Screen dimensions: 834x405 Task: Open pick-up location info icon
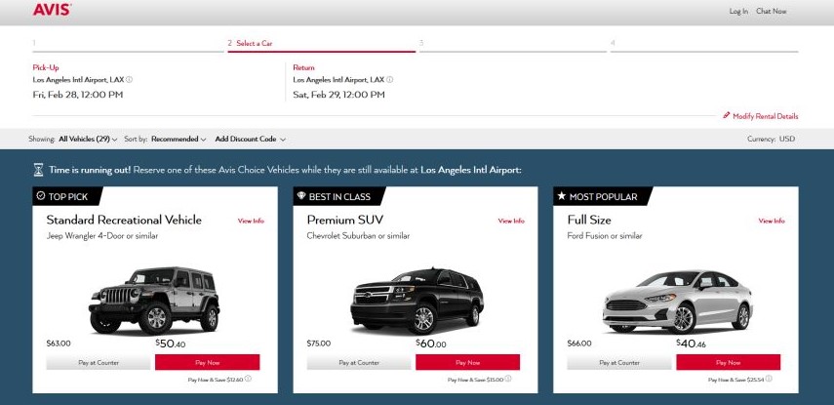[x=130, y=80]
